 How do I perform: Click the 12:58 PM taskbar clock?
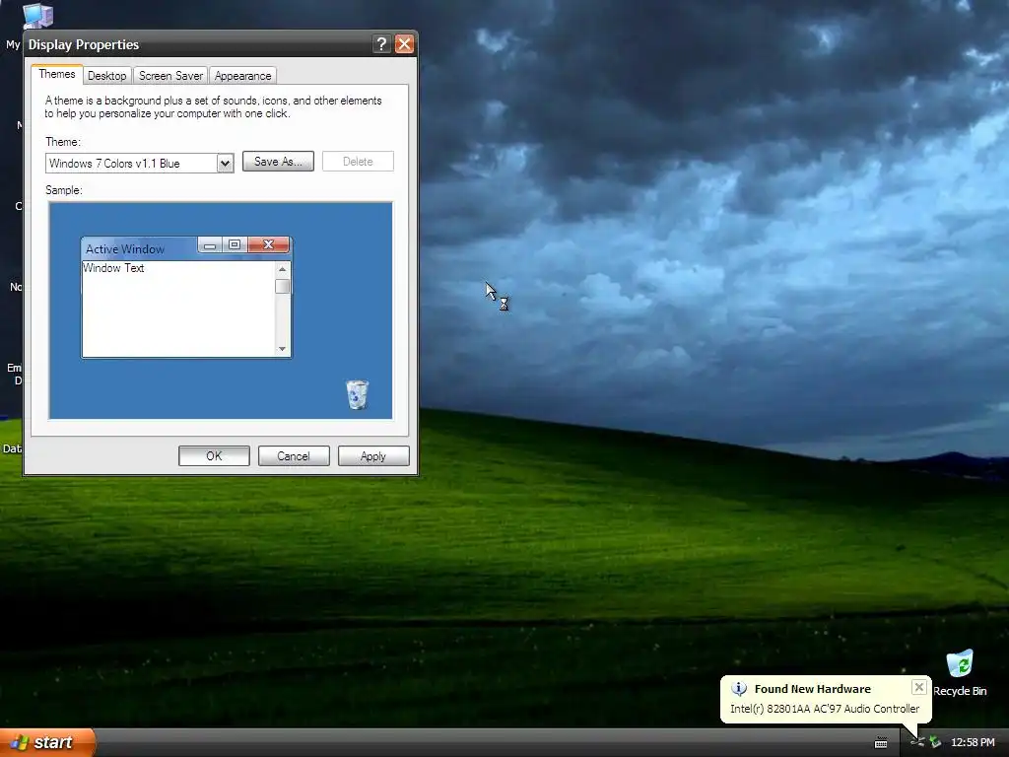click(973, 742)
